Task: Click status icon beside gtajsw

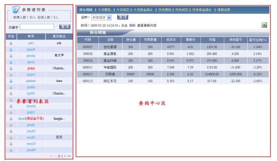Action: [x=11, y=75]
